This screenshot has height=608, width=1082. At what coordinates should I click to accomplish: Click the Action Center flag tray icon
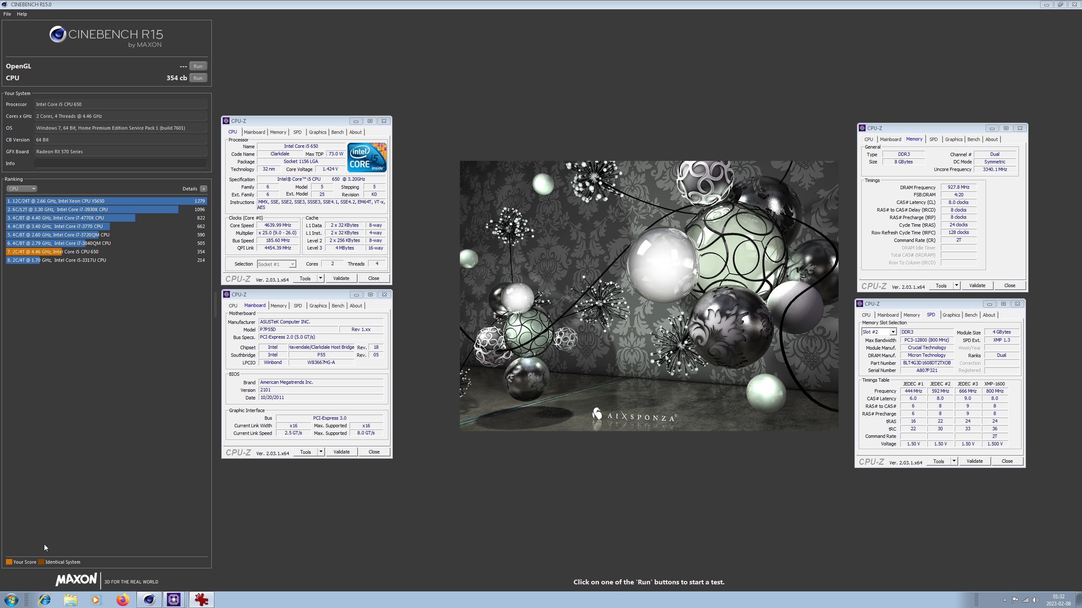tap(1015, 600)
